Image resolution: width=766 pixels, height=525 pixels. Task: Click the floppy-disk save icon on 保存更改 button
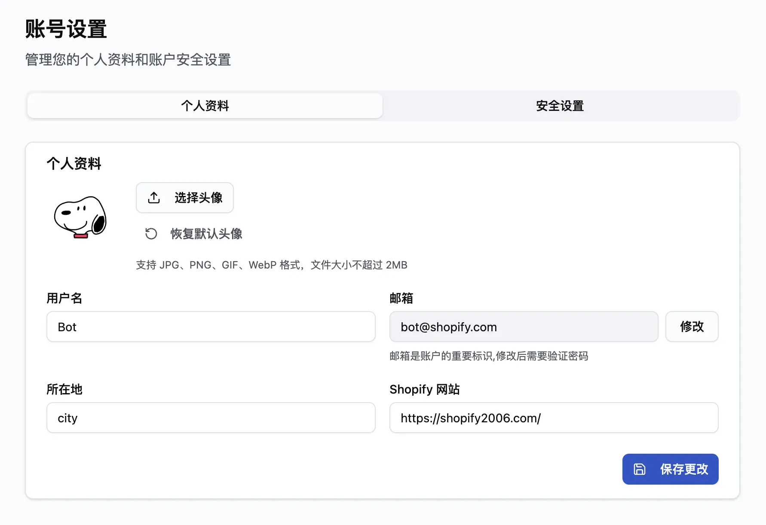[x=640, y=469]
